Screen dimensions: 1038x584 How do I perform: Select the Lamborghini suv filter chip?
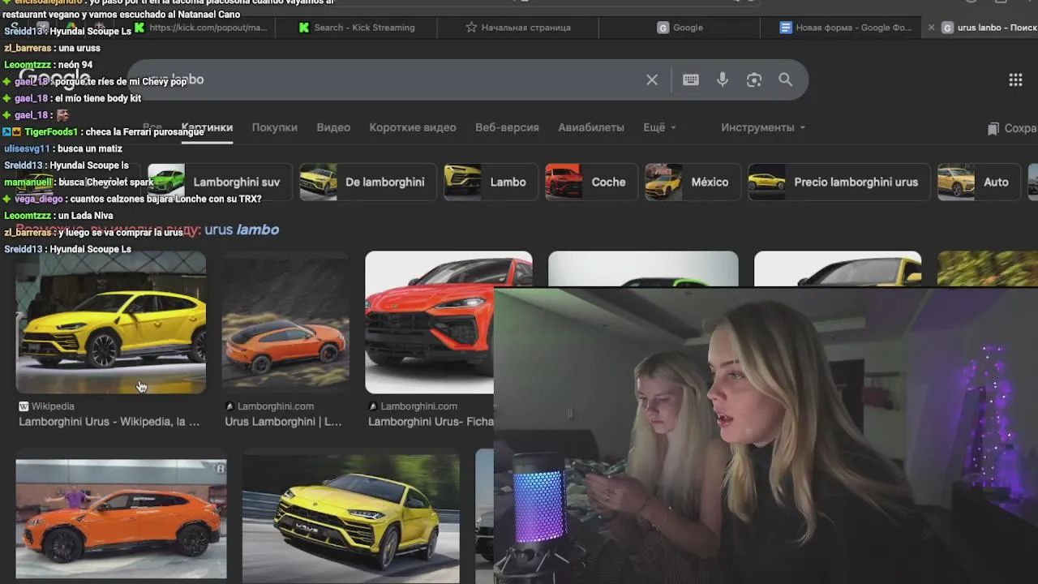click(x=220, y=182)
